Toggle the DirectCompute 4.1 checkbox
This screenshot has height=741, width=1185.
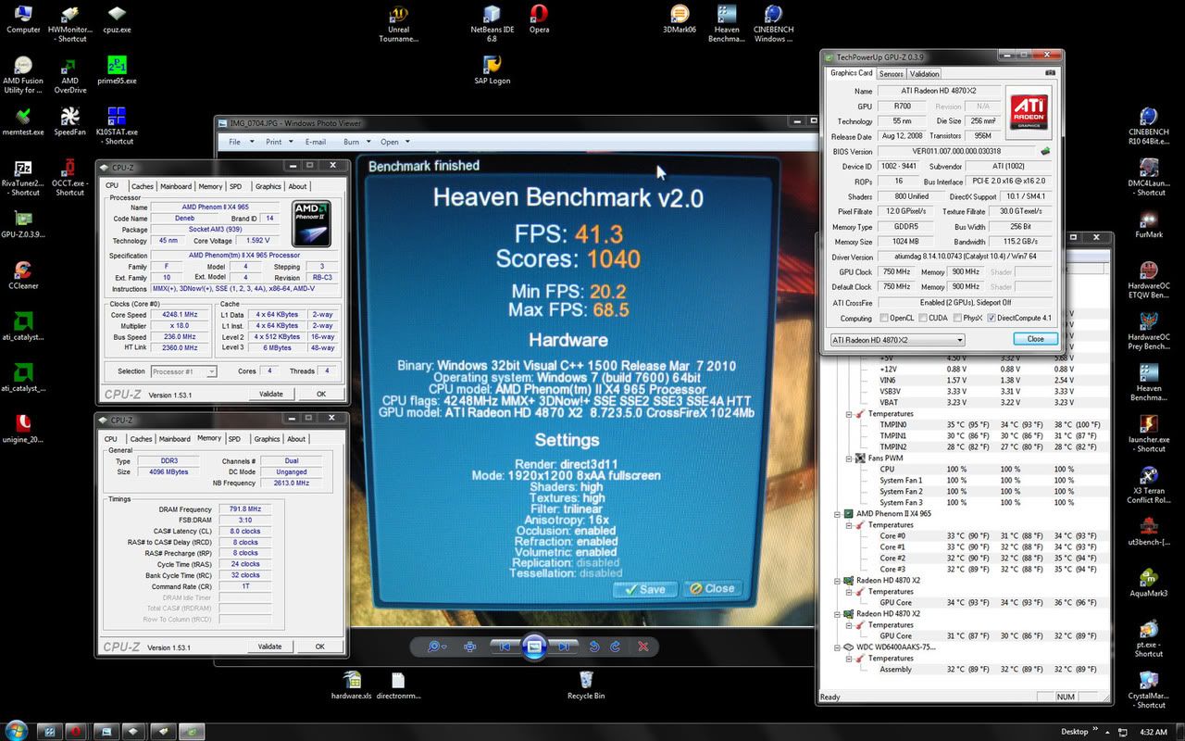click(992, 318)
